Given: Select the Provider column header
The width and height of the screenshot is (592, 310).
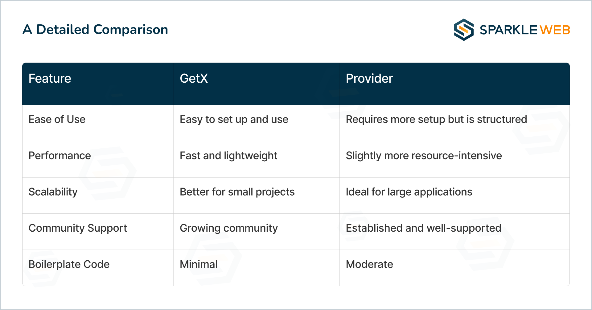Looking at the screenshot, I should pos(369,78).
